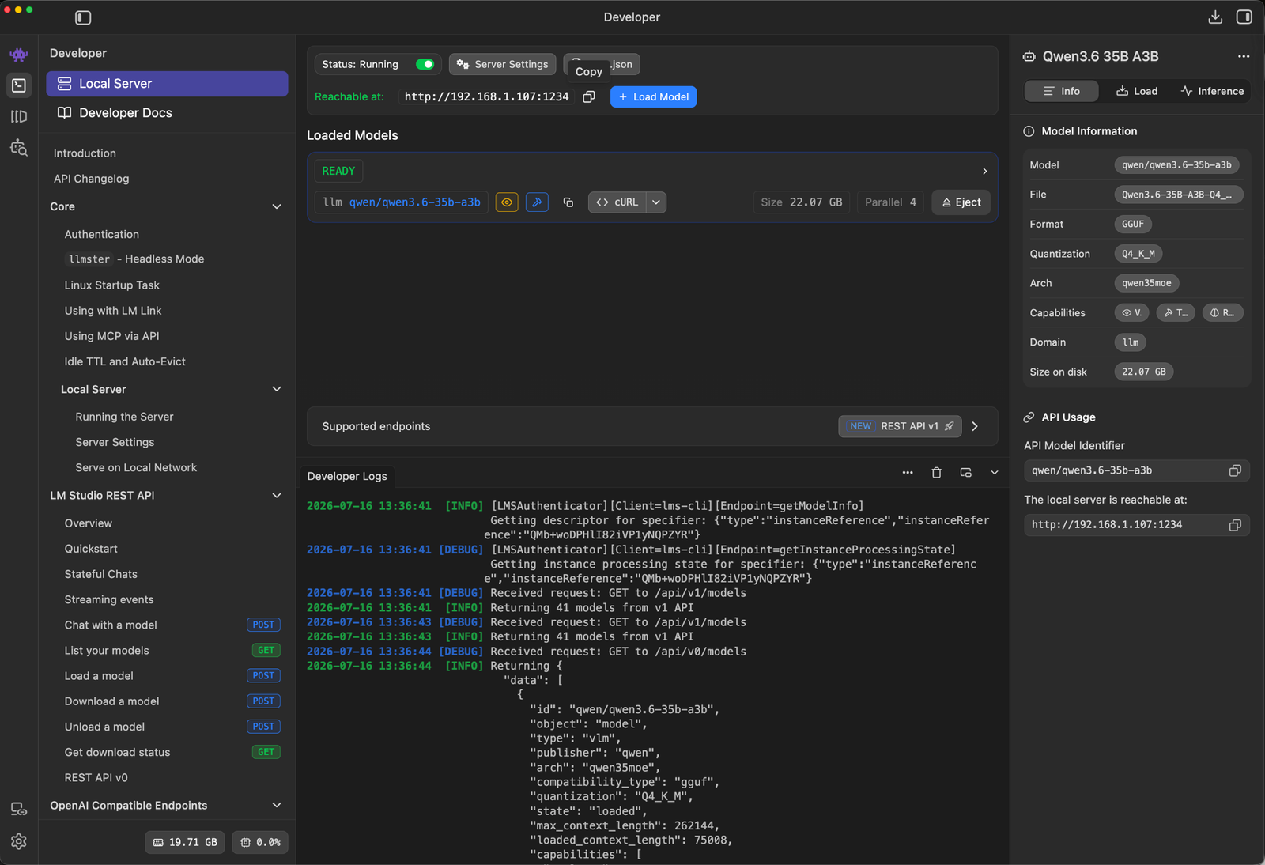Open the qwen/qwen3.6-35b-a3b model link
The width and height of the screenshot is (1265, 865).
415,202
